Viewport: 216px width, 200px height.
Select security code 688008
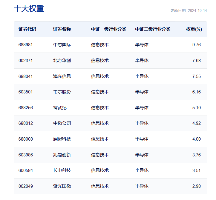click(26, 139)
